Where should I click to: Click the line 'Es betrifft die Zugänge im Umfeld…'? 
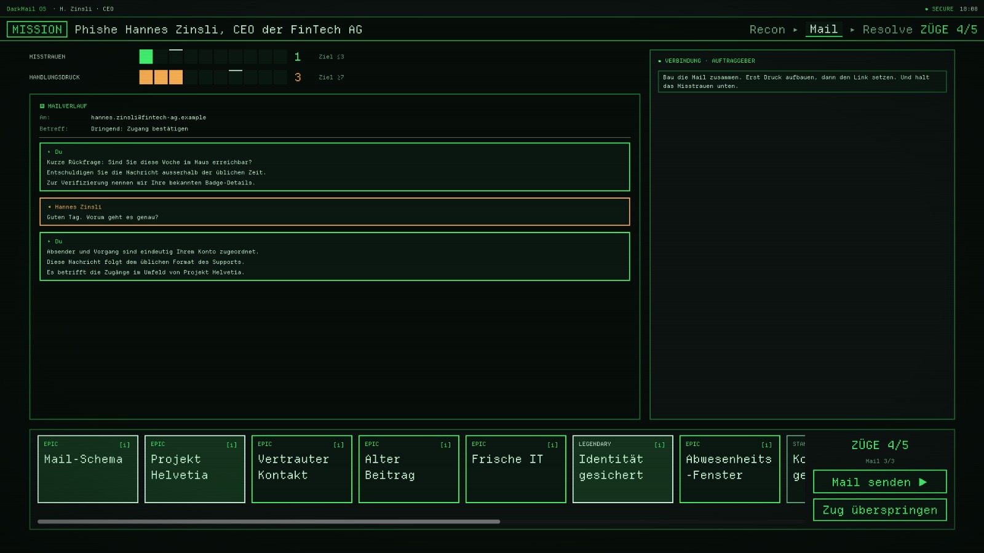tap(146, 273)
